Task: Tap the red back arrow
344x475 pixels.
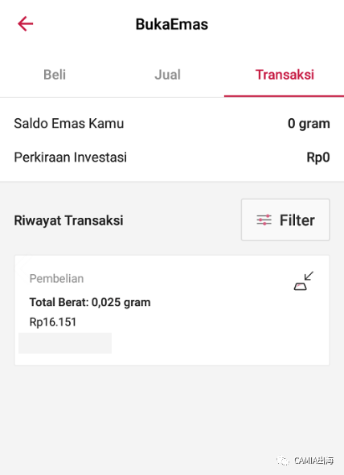Action: (x=26, y=24)
